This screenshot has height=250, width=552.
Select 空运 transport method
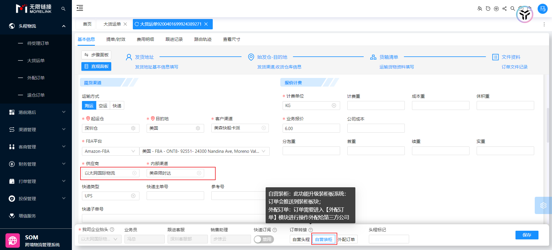103,106
